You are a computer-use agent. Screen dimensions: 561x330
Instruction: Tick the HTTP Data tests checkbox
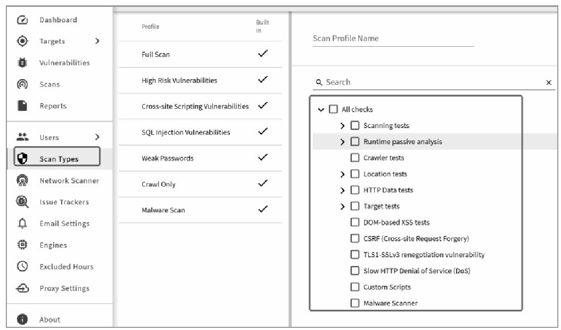pos(354,190)
